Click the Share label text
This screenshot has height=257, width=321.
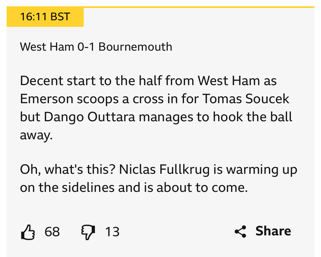pos(273,231)
